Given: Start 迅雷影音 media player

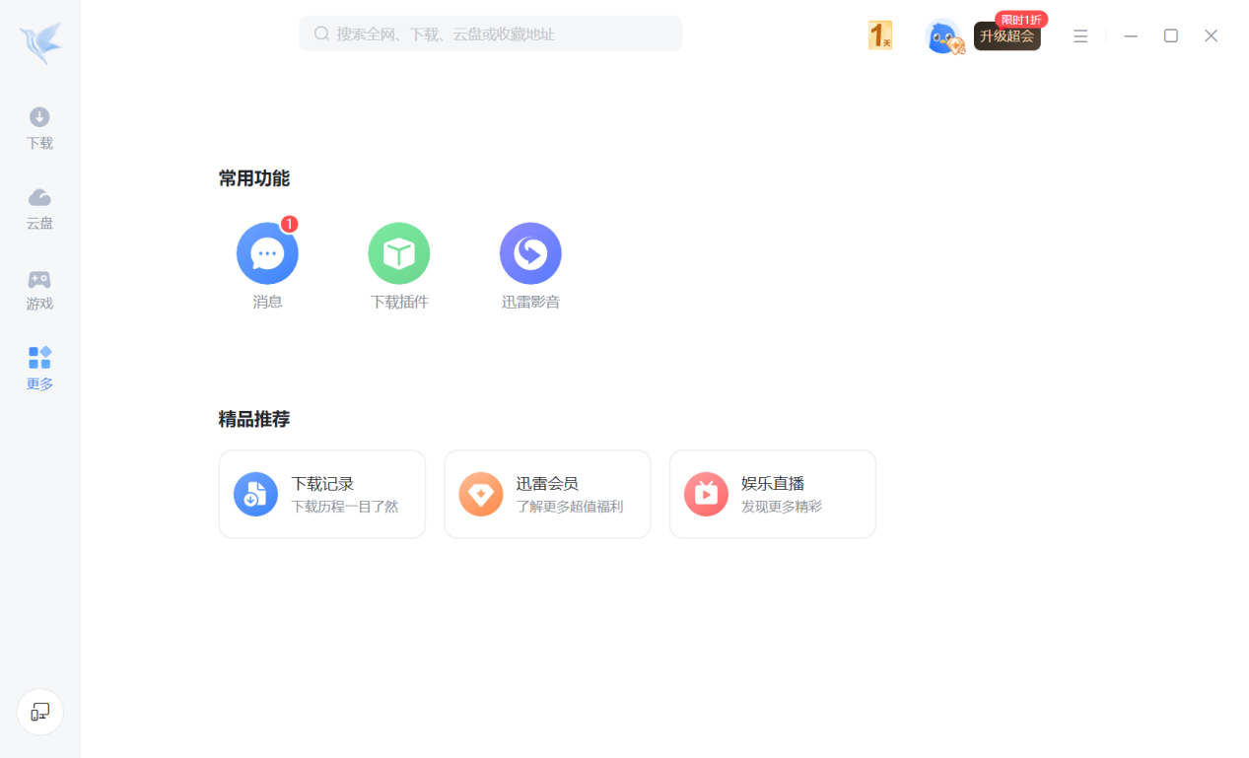Looking at the screenshot, I should (530, 252).
